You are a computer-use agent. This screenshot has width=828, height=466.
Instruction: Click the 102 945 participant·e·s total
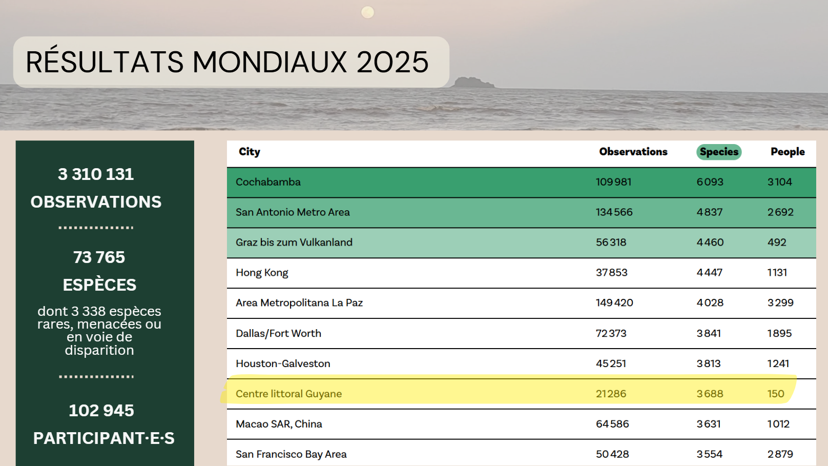tap(101, 411)
